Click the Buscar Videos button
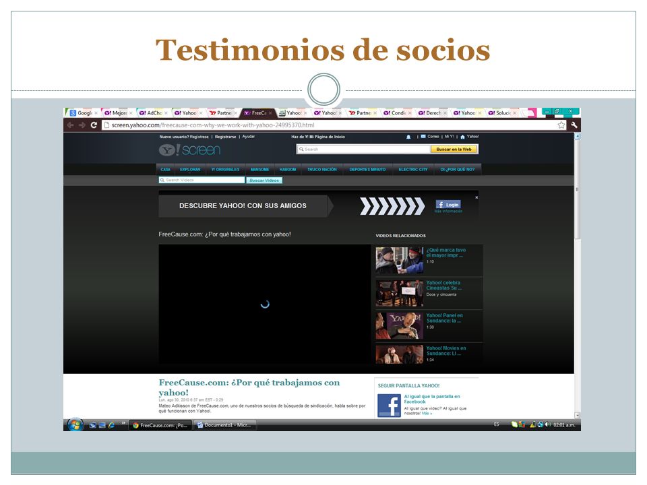The height and width of the screenshot is (485, 647). (x=264, y=181)
